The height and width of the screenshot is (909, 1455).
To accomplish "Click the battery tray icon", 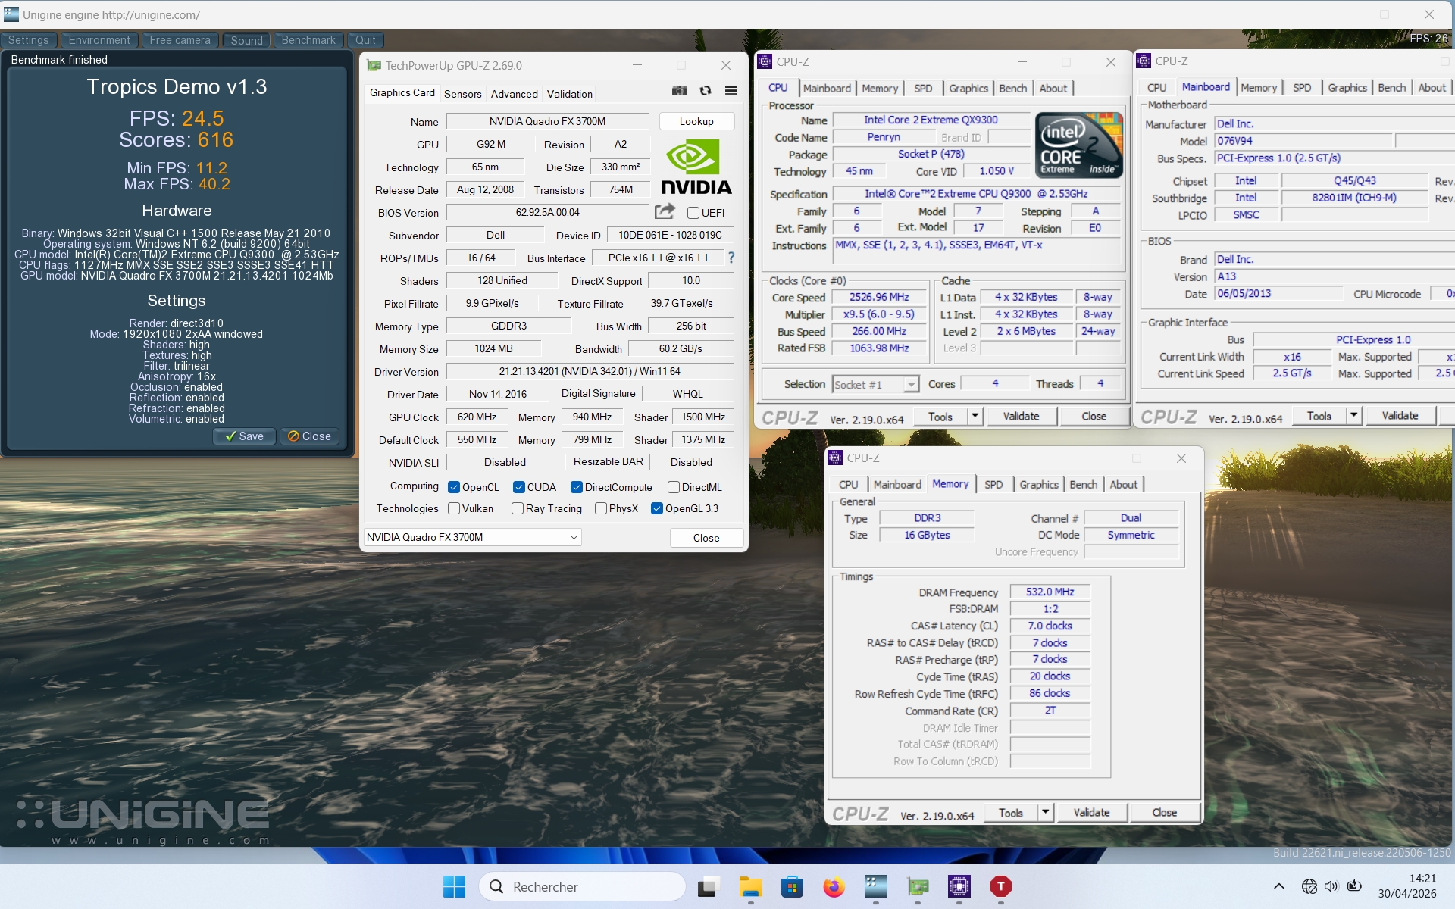I will point(1355,886).
